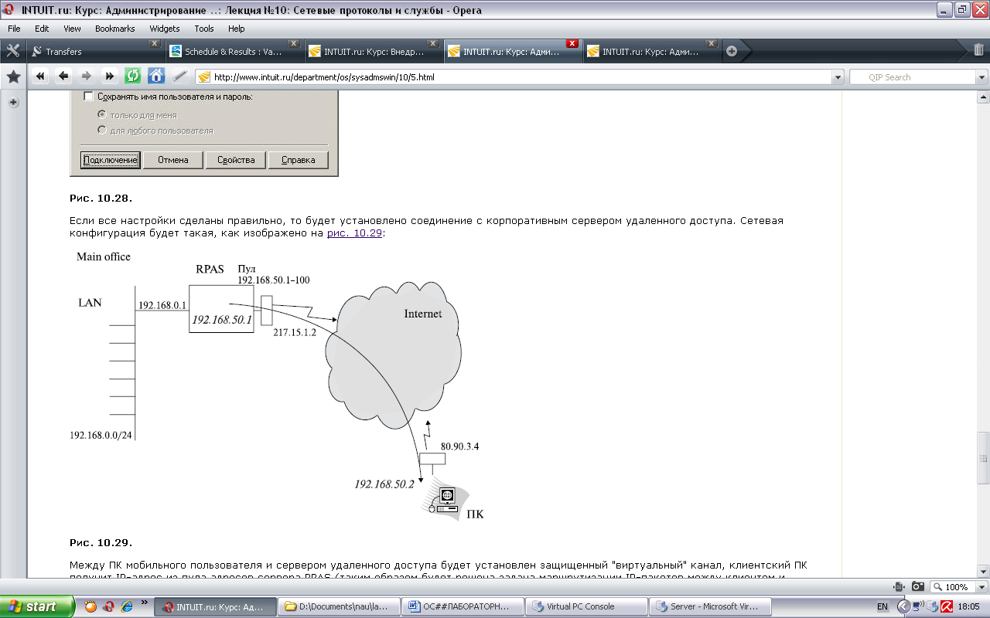
Task: Launch Opera from quick launch
Action: tap(109, 606)
